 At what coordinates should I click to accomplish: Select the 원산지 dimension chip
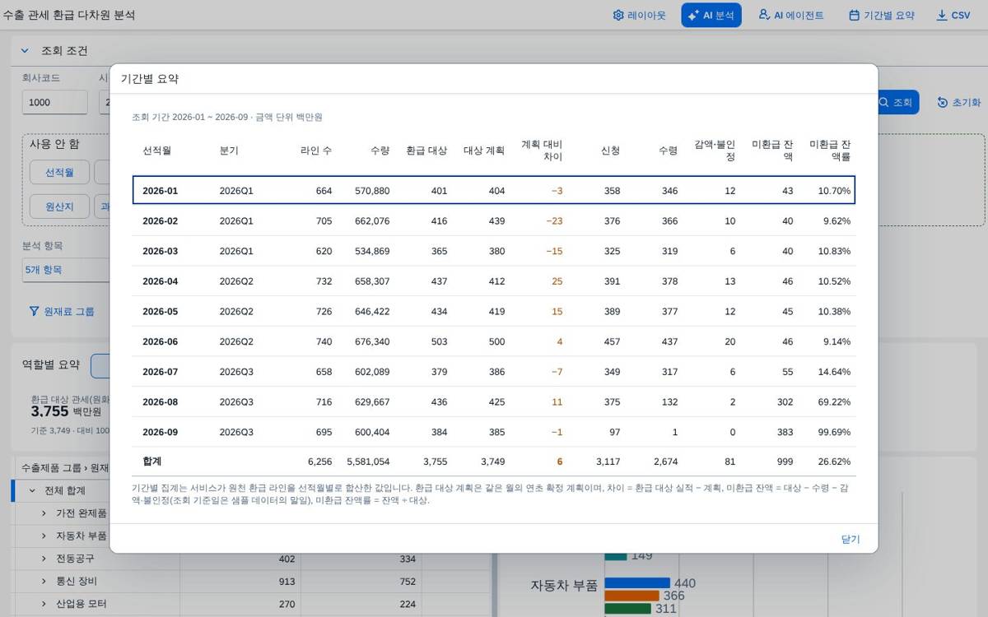pyautogui.click(x=59, y=206)
